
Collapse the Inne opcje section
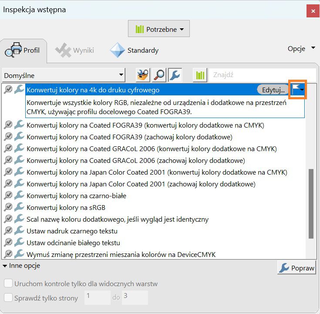(21, 266)
